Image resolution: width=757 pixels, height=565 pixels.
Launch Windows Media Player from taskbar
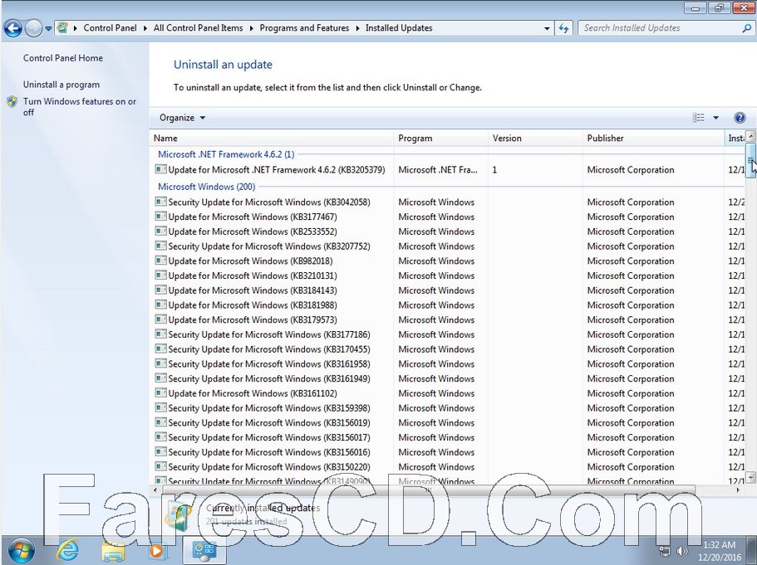157,550
